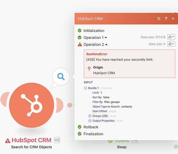The width and height of the screenshot is (178, 154).
Task: Open the help question mark icon
Action: pos(166,18)
